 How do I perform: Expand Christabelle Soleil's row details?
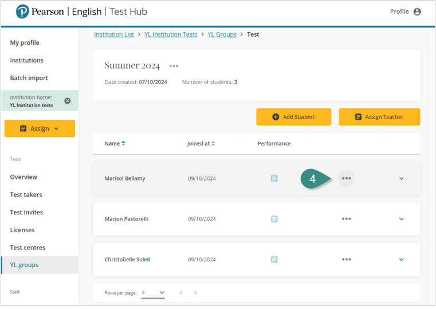pos(401,260)
